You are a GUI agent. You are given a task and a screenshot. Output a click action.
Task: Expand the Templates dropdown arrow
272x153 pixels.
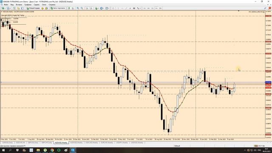click(x=109, y=8)
